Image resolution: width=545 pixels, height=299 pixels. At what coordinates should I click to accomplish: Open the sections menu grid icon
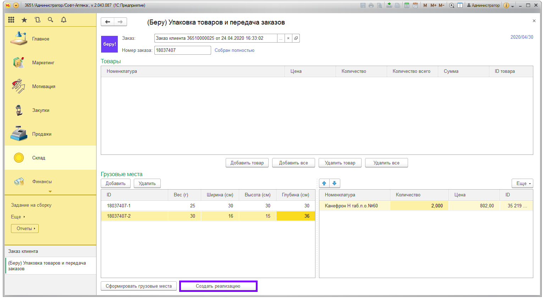(11, 20)
